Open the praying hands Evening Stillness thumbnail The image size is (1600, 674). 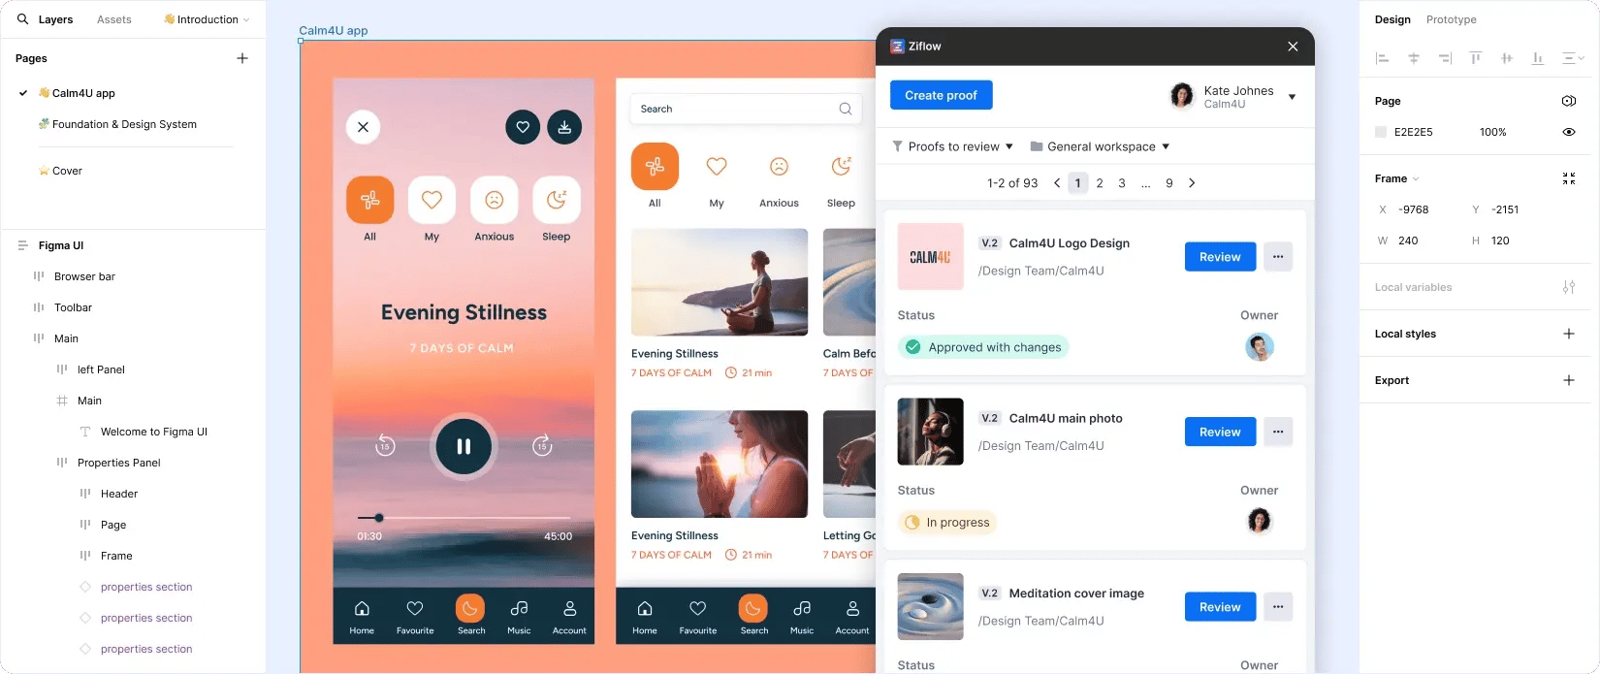point(720,465)
